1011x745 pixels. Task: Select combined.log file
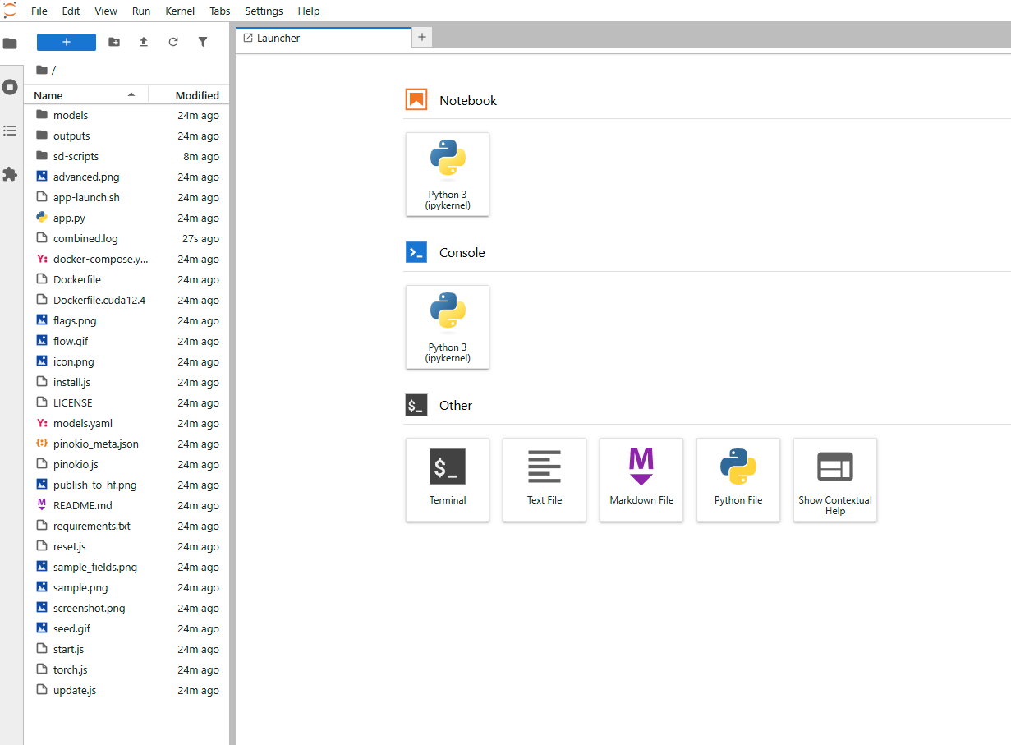coord(126,238)
